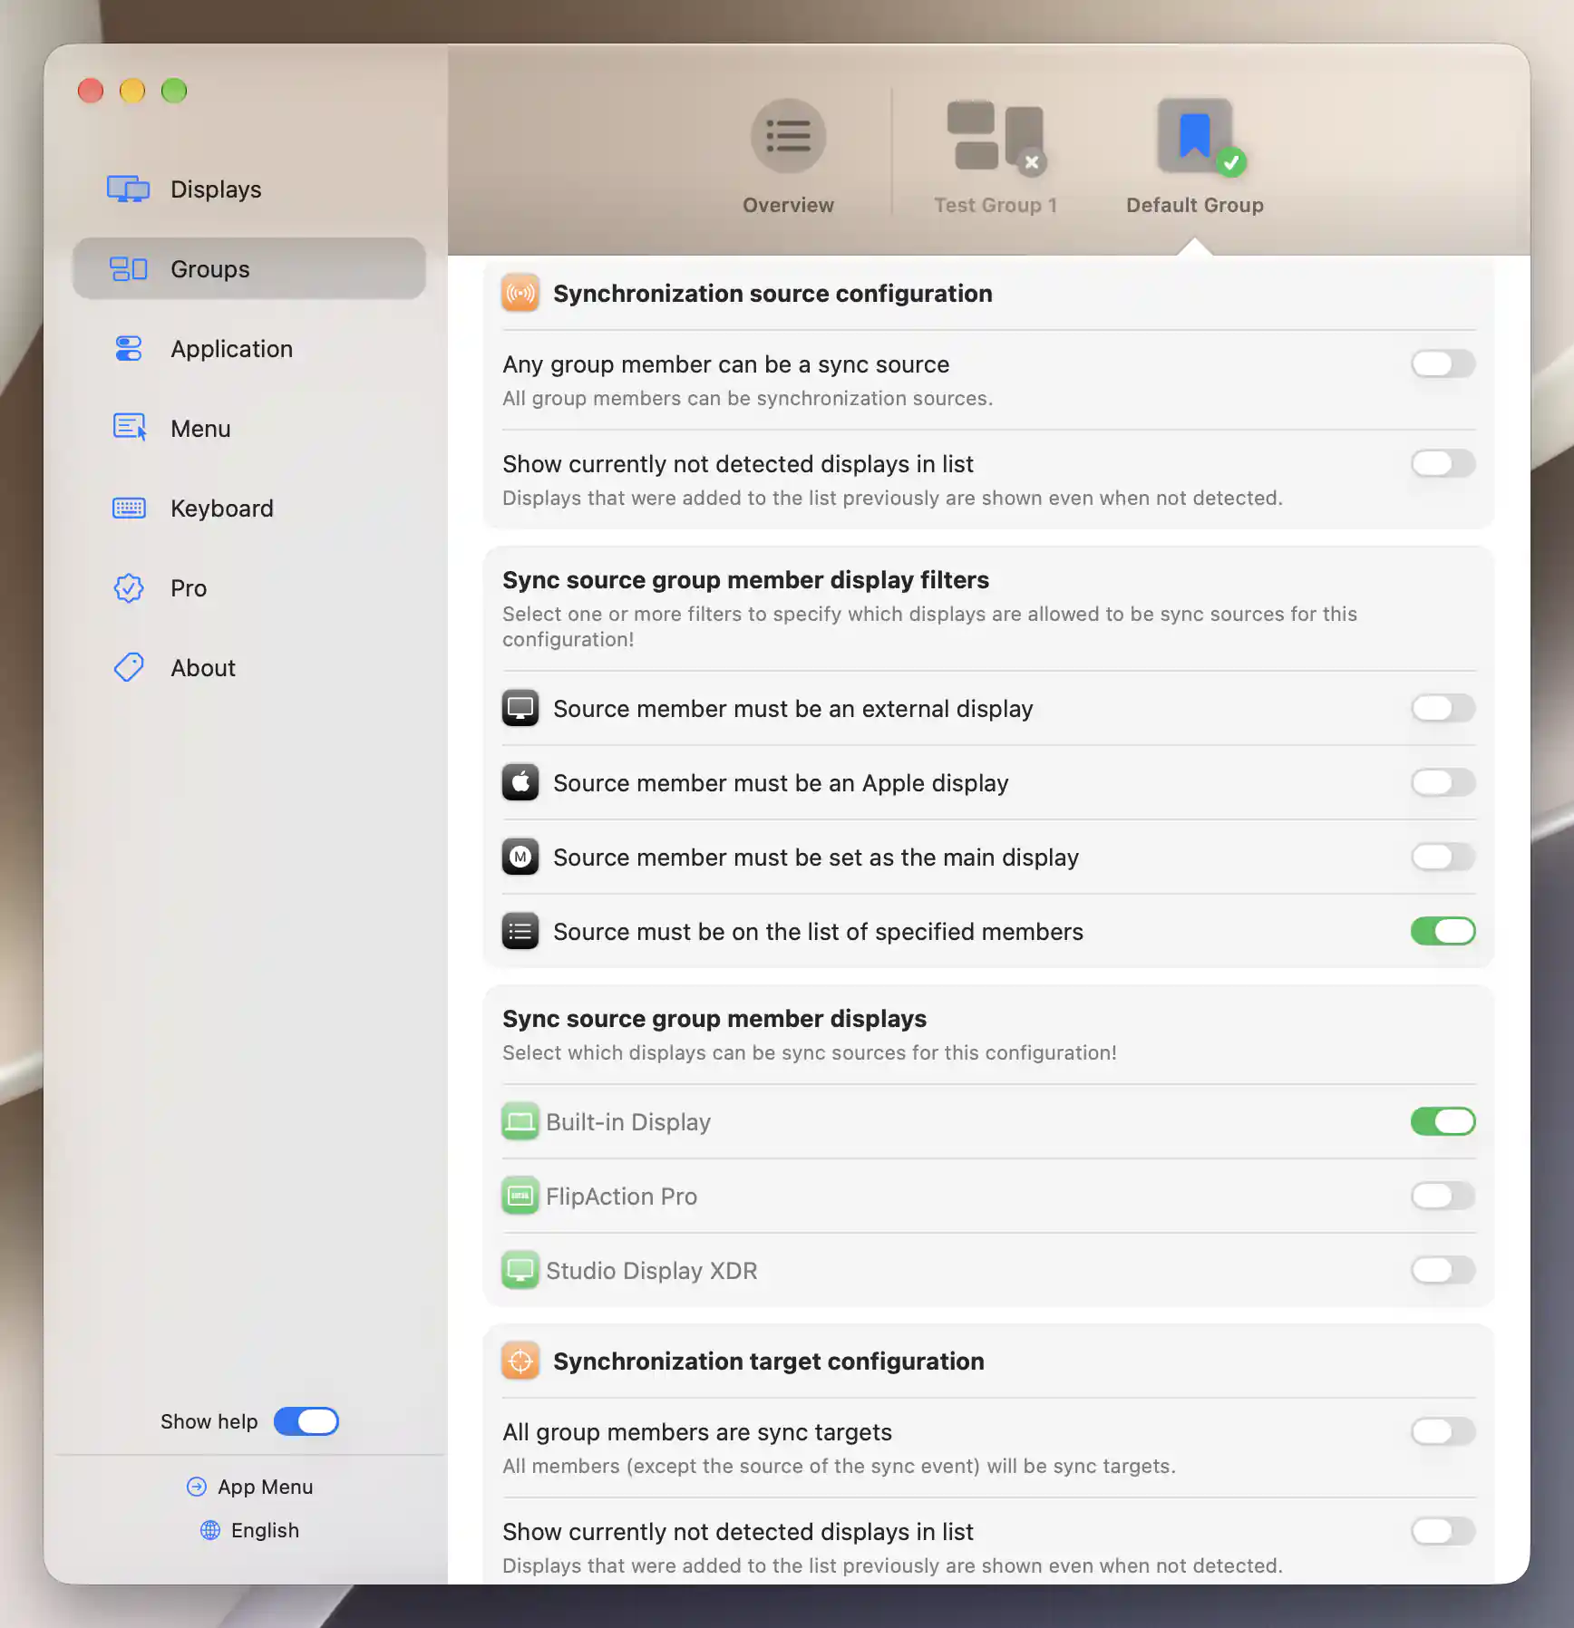1574x1628 pixels.
Task: Turn off the Show help switch
Action: [306, 1421]
